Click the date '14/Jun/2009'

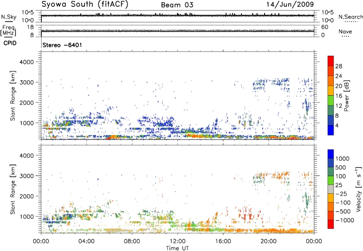tap(290, 5)
